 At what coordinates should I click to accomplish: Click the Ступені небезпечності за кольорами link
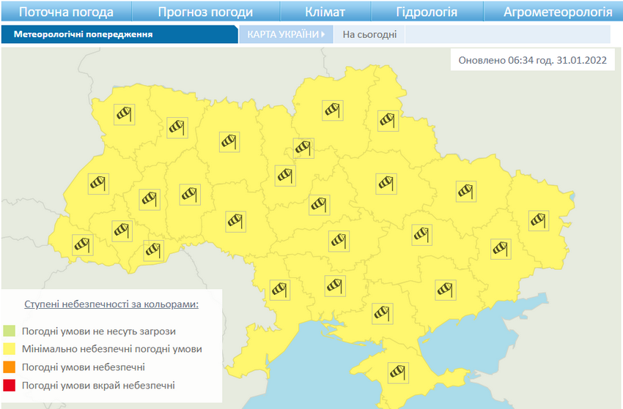click(111, 303)
